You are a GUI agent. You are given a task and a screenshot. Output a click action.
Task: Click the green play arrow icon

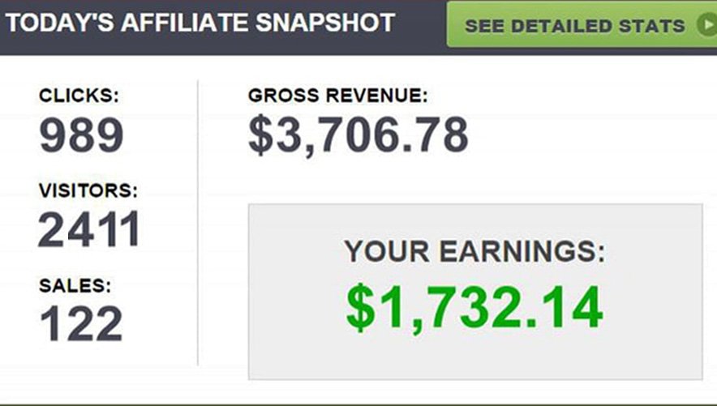[707, 25]
